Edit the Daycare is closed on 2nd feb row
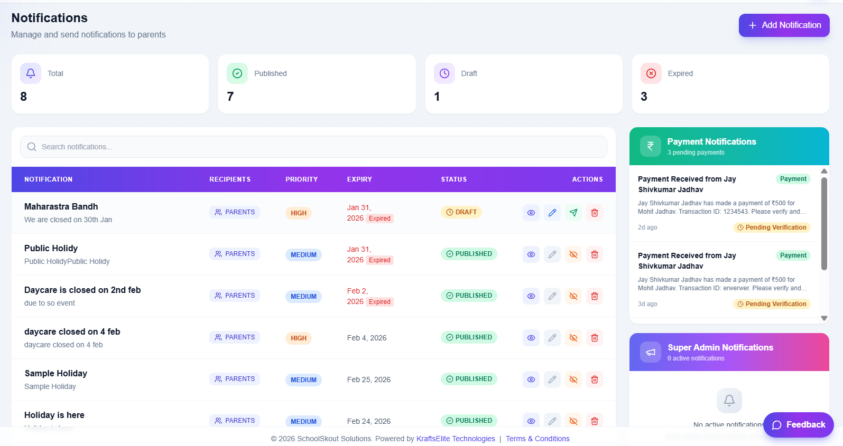The height and width of the screenshot is (446, 843). pos(552,296)
